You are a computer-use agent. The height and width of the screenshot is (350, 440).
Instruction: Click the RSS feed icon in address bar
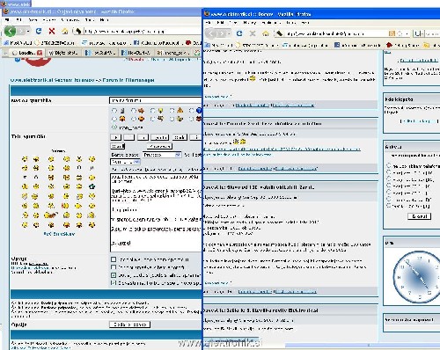392,33
